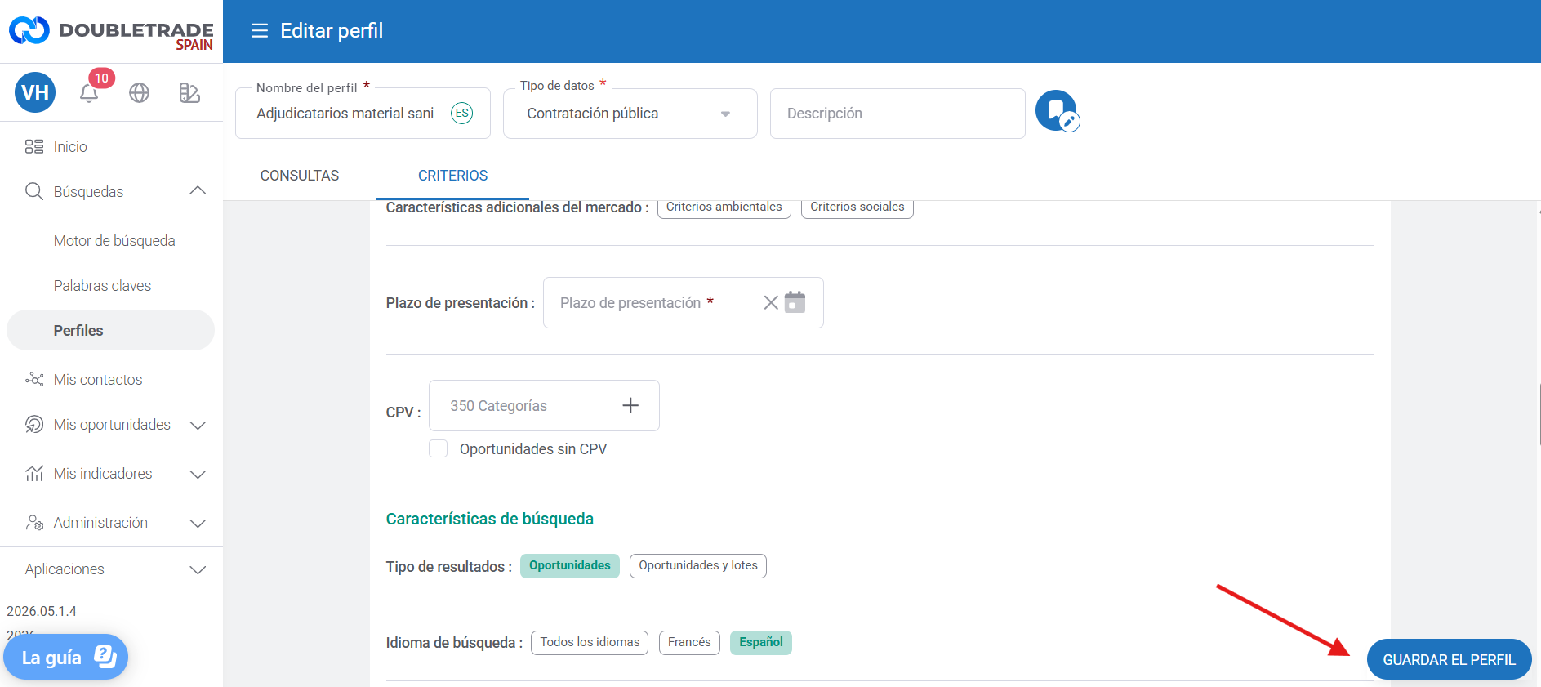Click version text 2026.05.1.4
The image size is (1541, 687).
coord(42,611)
